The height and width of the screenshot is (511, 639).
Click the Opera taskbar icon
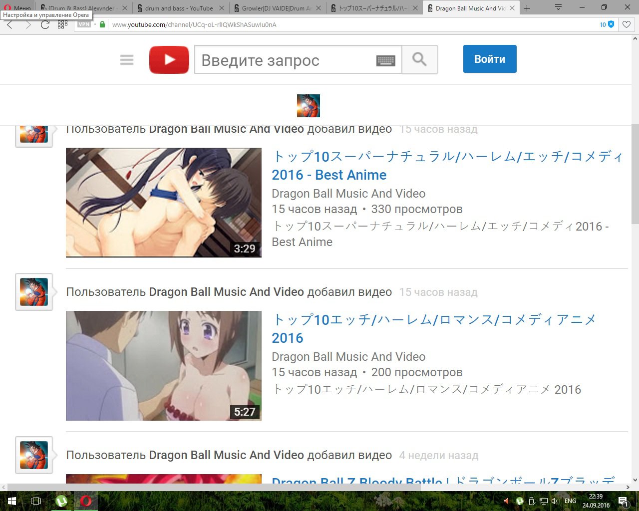pos(85,501)
